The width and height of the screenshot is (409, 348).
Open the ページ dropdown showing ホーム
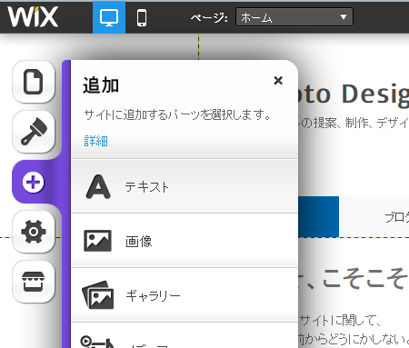294,17
